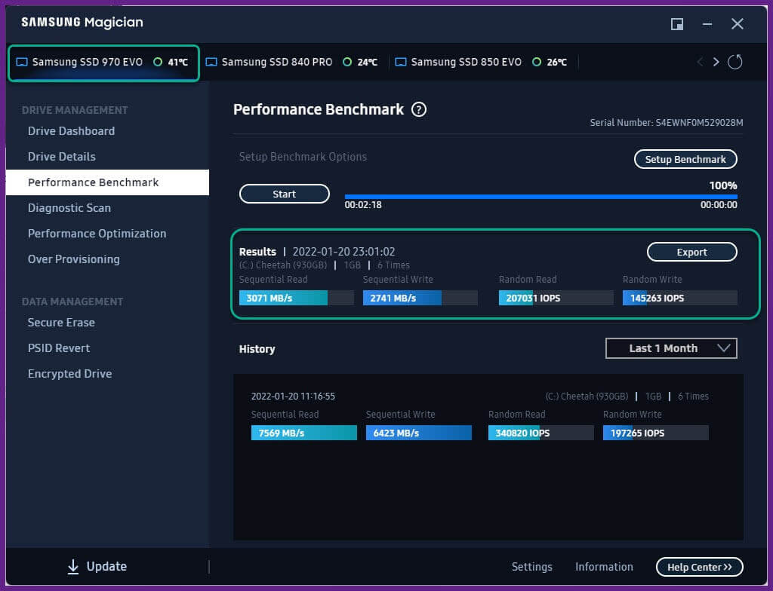
Task: Click the benchmark progress bar
Action: [x=540, y=197]
